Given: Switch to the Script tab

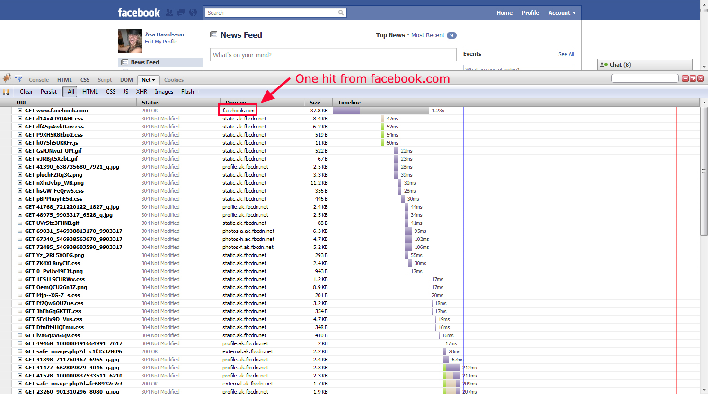Looking at the screenshot, I should pyautogui.click(x=105, y=80).
